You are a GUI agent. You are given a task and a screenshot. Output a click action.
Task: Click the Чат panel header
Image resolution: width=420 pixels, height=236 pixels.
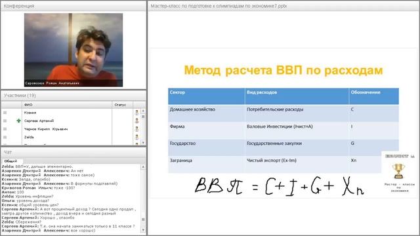pos(73,152)
